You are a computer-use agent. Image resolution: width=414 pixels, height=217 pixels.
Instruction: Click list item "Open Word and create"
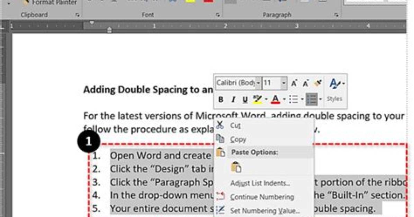(160, 155)
